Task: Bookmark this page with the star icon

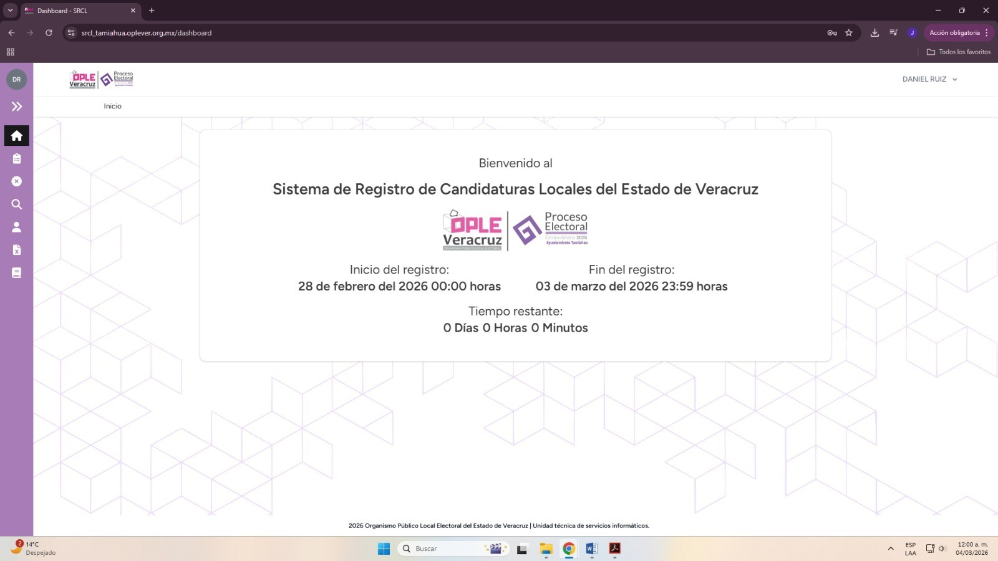Action: [x=848, y=33]
